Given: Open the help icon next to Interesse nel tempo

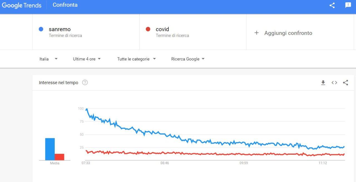Looking at the screenshot, I should pos(85,82).
